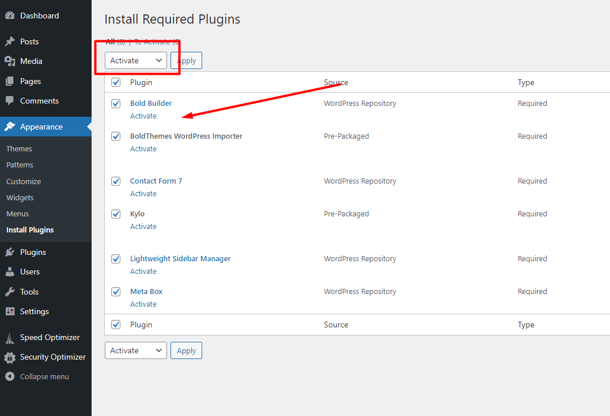Uncheck the Meta Box checkbox
The image size is (610, 416).
(x=116, y=292)
